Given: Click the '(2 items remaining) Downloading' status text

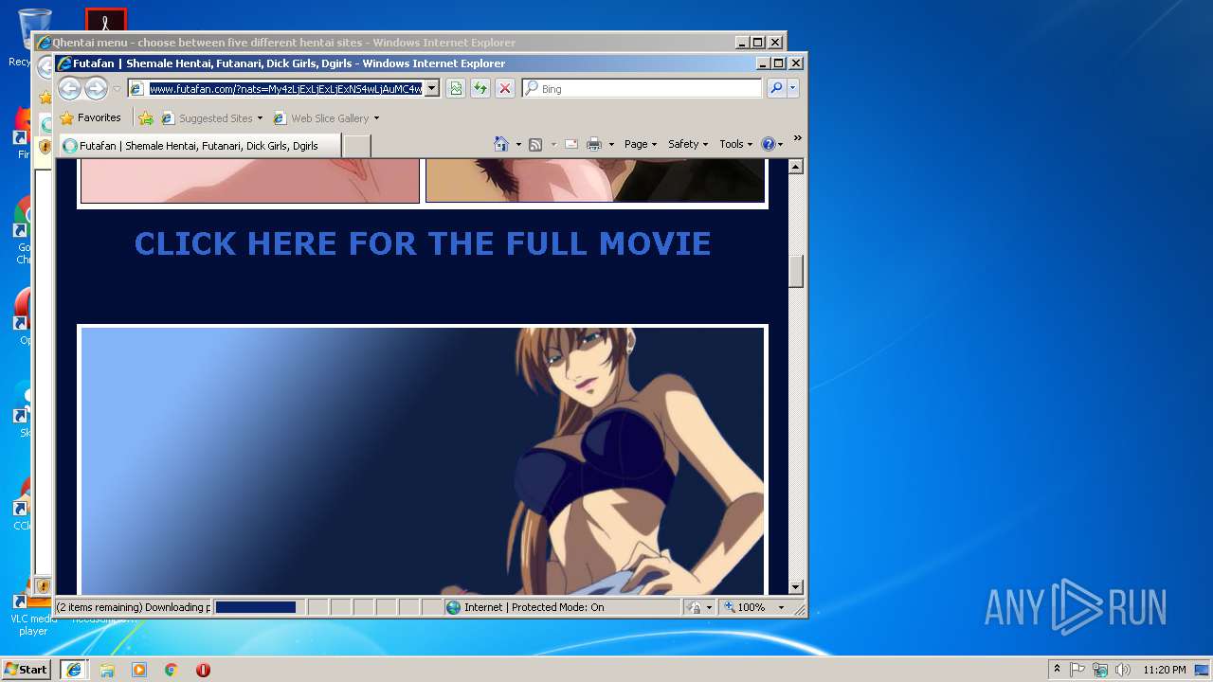Looking at the screenshot, I should (133, 607).
